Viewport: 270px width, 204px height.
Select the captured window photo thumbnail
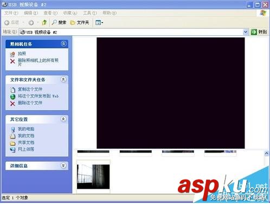click(x=93, y=177)
